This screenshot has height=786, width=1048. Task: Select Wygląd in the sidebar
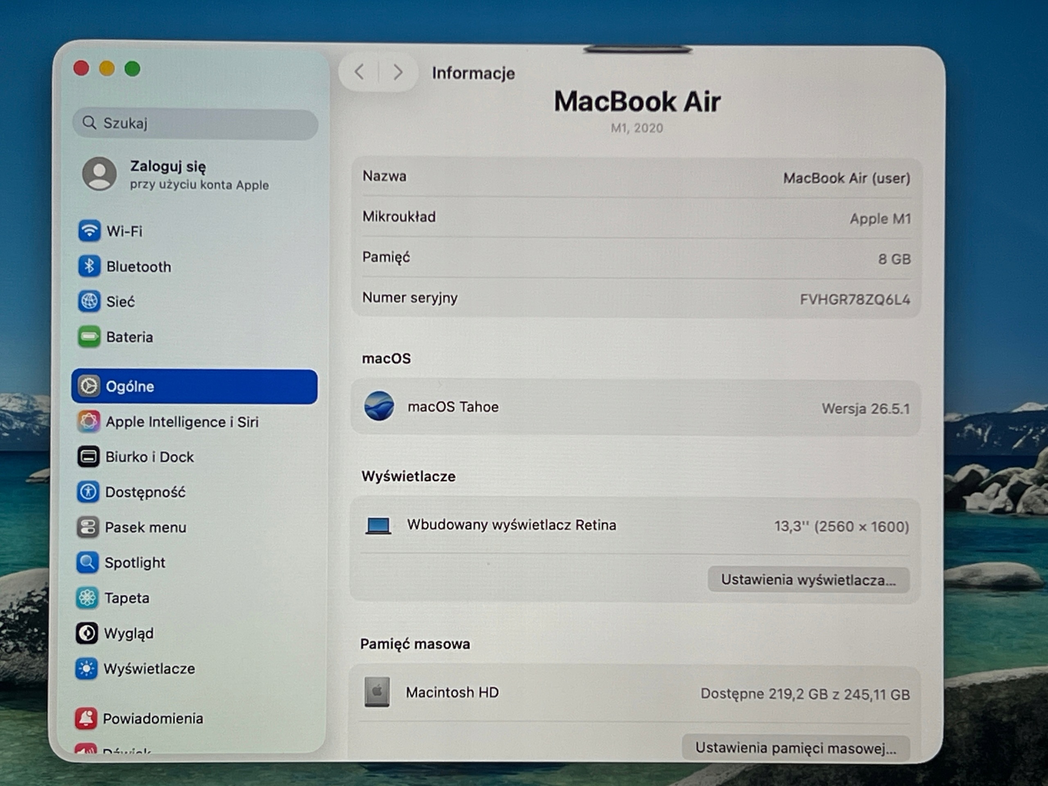tap(129, 633)
